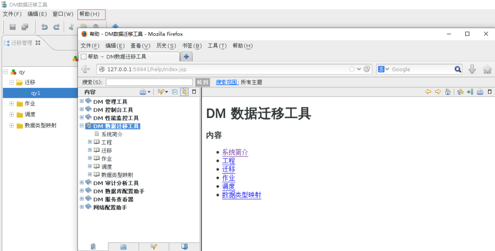
Task: Expand the 作业 folder in DM tree
Action: pyautogui.click(x=11, y=104)
